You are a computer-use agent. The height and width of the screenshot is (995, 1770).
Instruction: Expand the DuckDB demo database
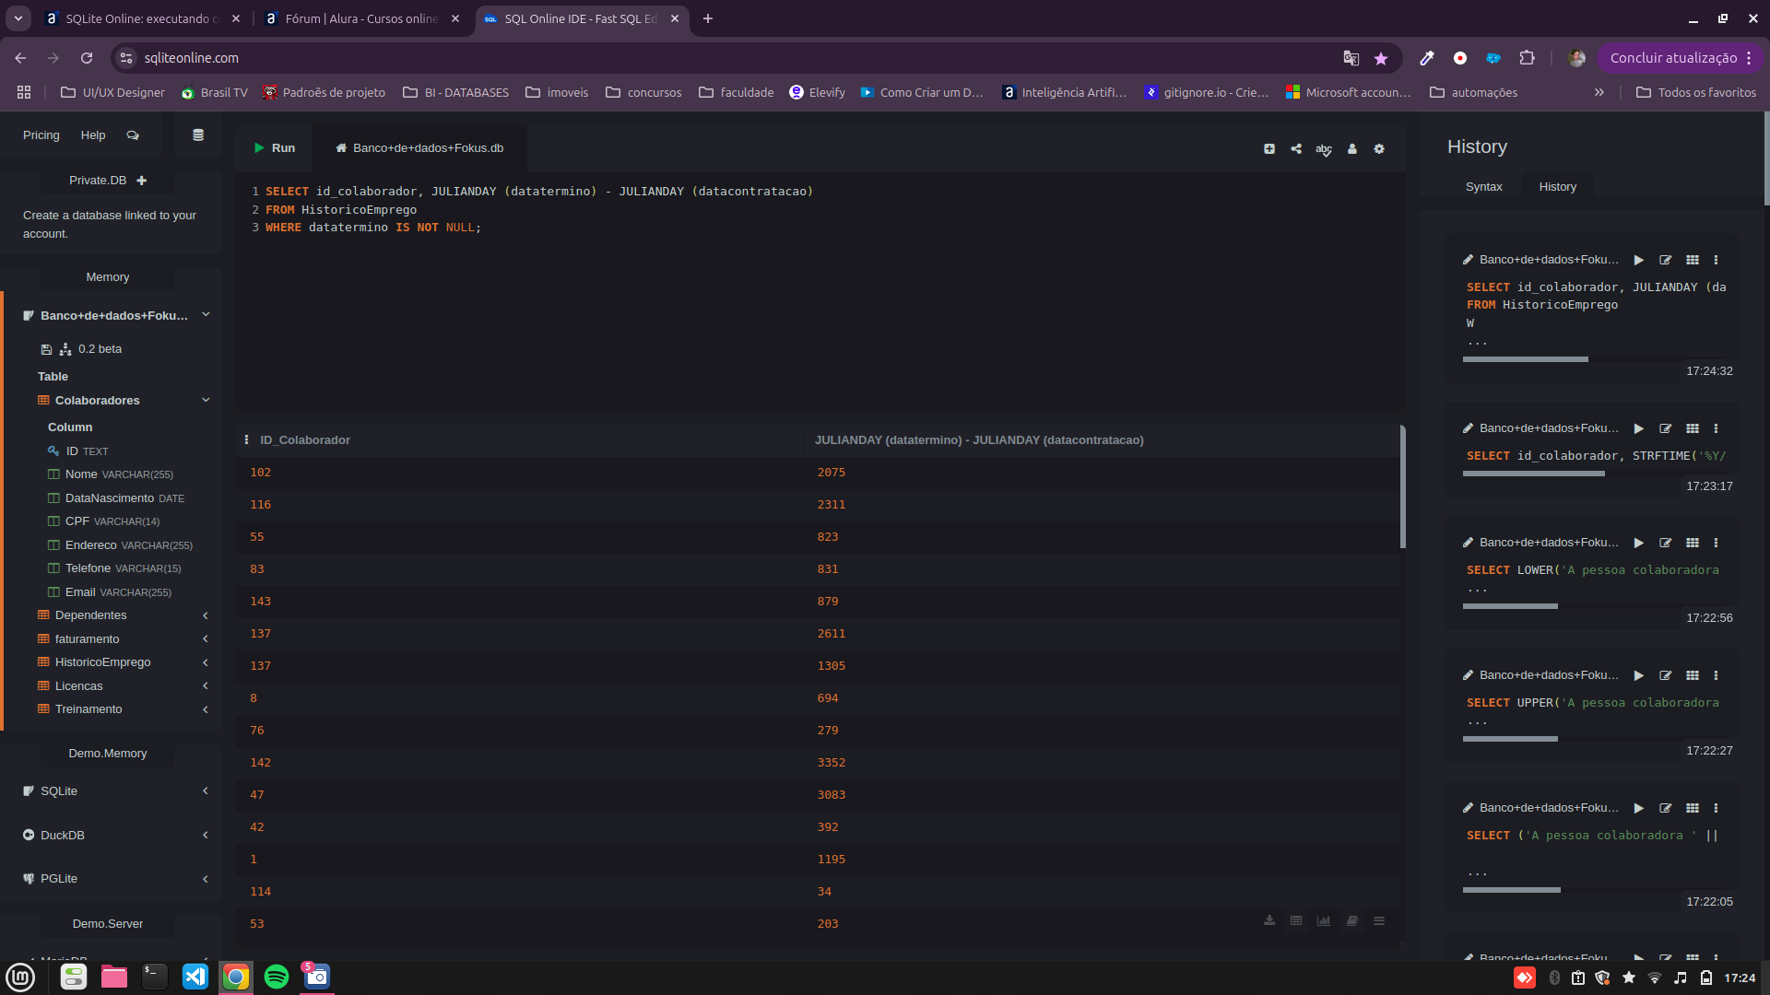click(x=206, y=836)
